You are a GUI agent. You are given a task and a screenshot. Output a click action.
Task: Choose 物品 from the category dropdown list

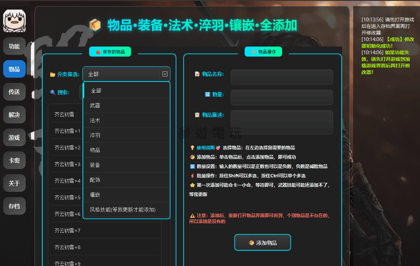click(127, 150)
